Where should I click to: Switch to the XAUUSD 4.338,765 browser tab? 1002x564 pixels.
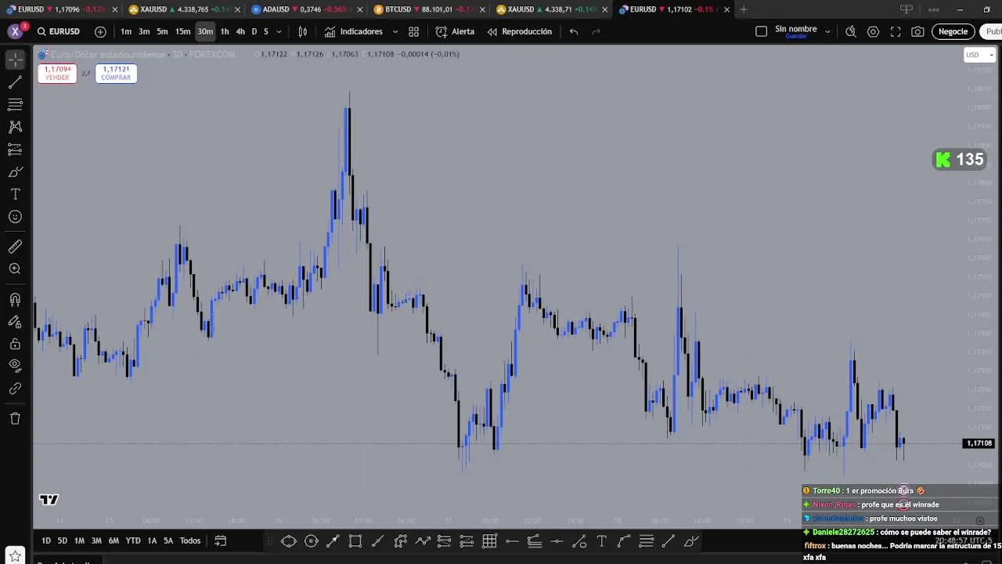tap(178, 9)
